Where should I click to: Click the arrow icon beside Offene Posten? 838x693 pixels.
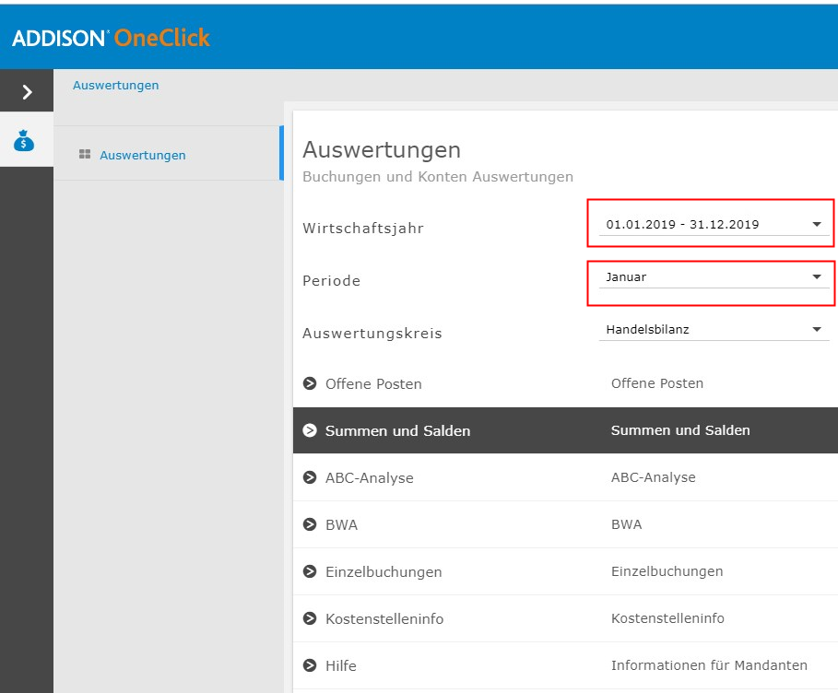click(310, 383)
